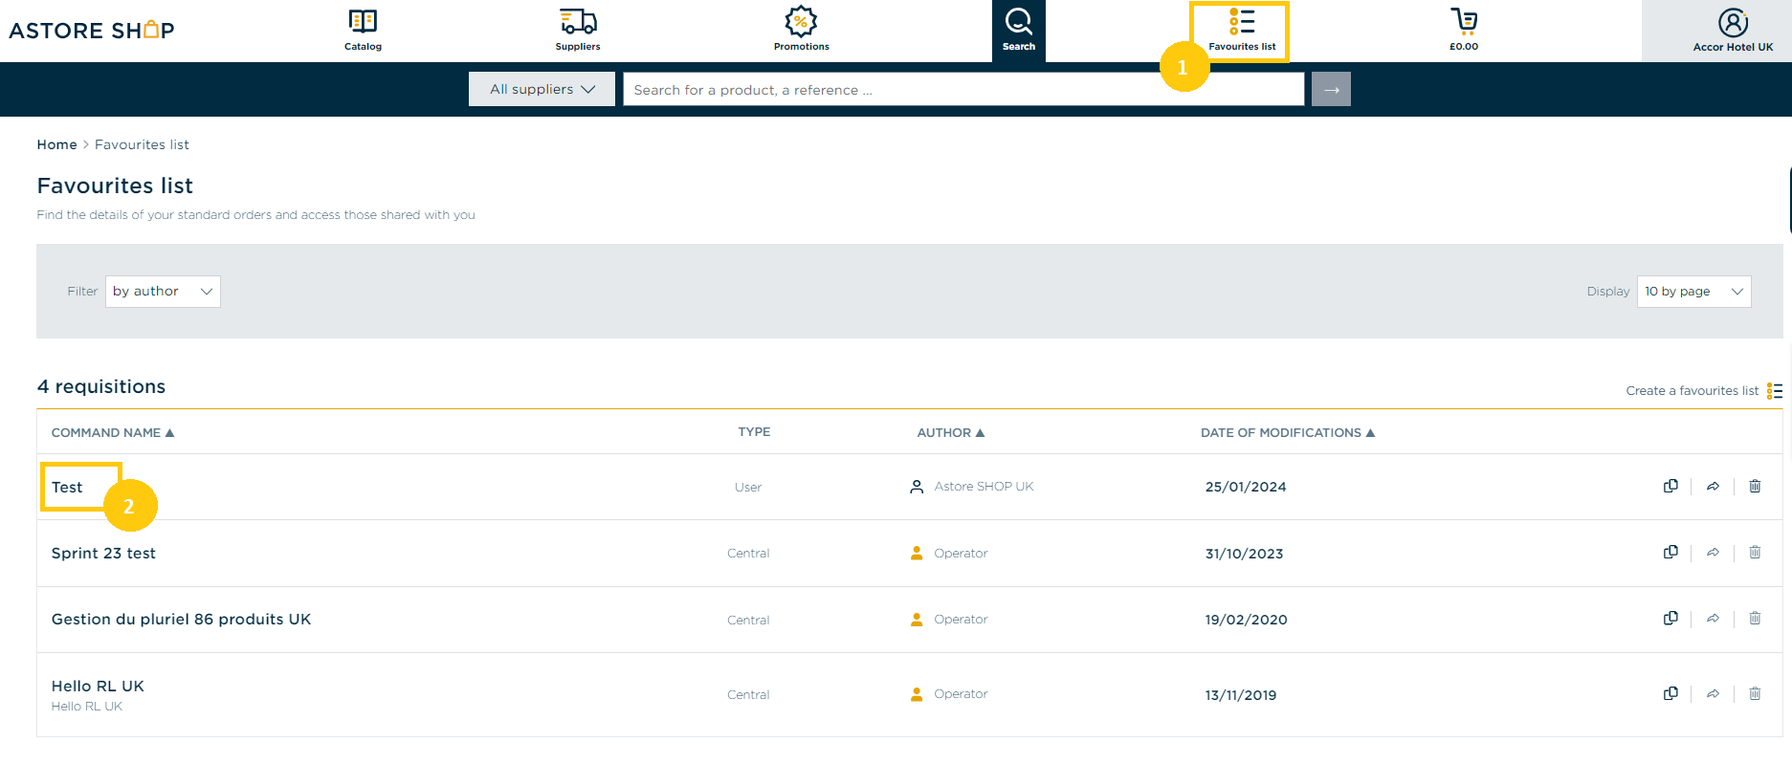
Task: Open the Filter by author dropdown
Action: [x=163, y=292]
